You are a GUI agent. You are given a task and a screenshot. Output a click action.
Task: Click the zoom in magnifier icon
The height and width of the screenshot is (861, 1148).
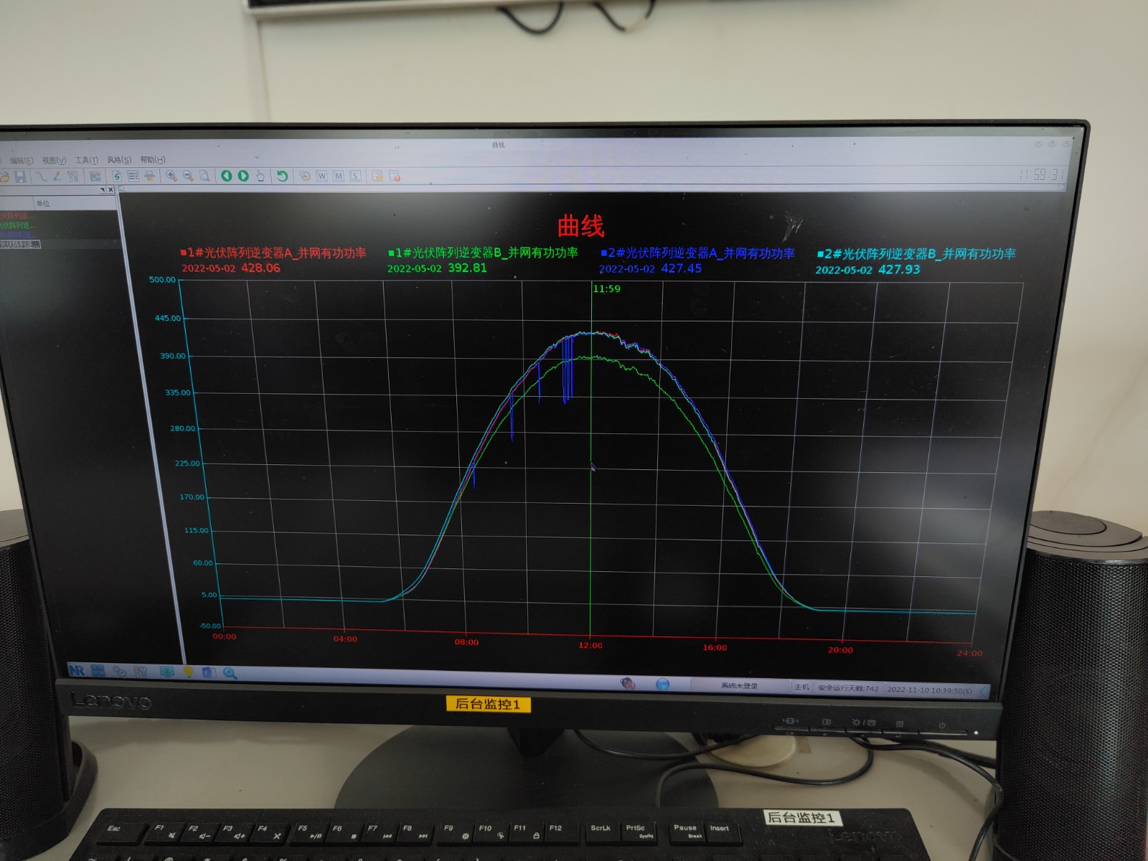pos(171,176)
